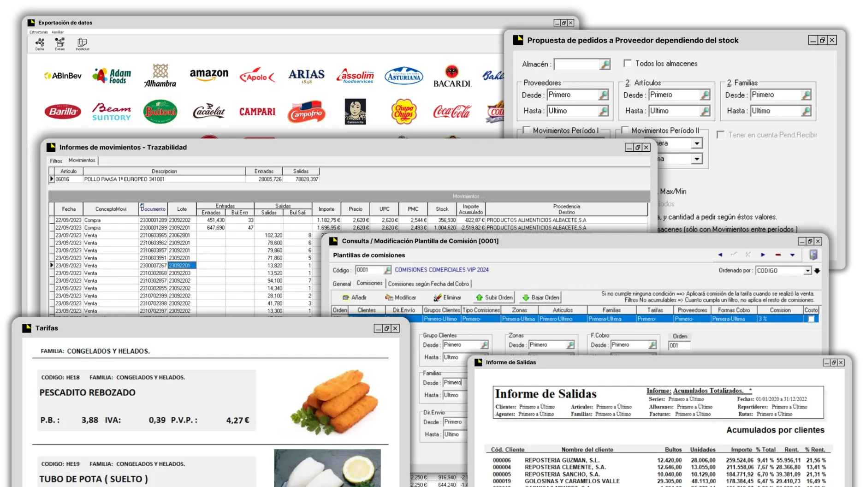The width and height of the screenshot is (866, 487).
Task: Go to previous record in Plantillas de comisiones
Action: click(x=720, y=255)
